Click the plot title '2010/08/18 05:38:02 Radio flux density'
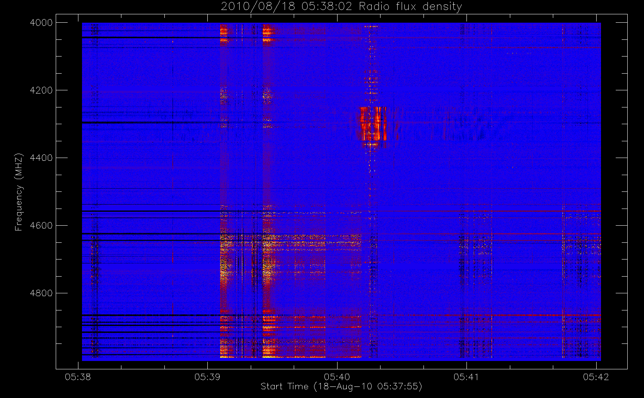The width and height of the screenshot is (644, 398). 342,7
